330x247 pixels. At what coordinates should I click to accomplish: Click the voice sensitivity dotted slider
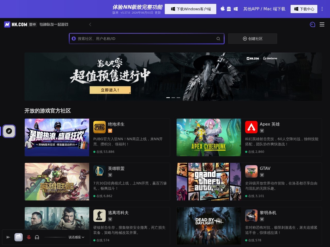coord(55,237)
